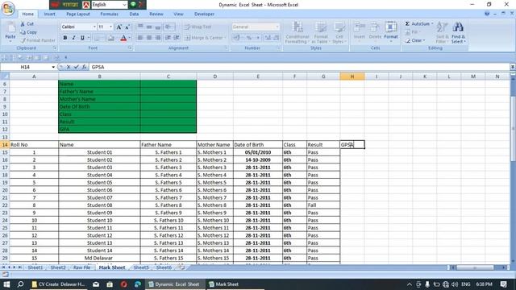Click the Fail result cell
This screenshot has height=290, width=516.
click(x=323, y=205)
